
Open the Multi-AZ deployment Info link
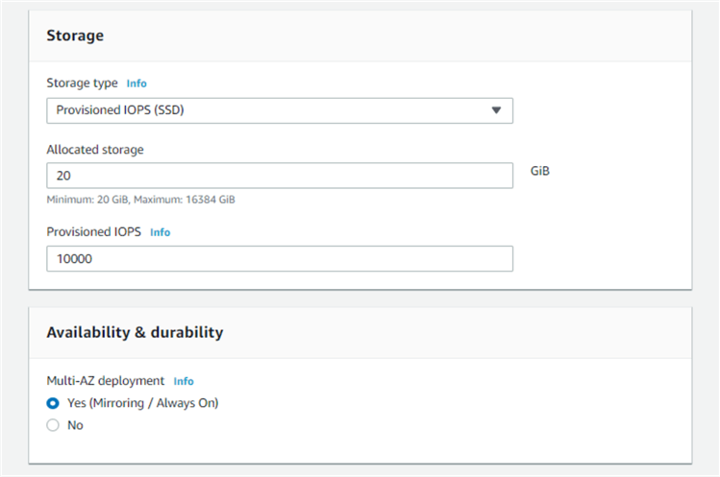tap(183, 381)
